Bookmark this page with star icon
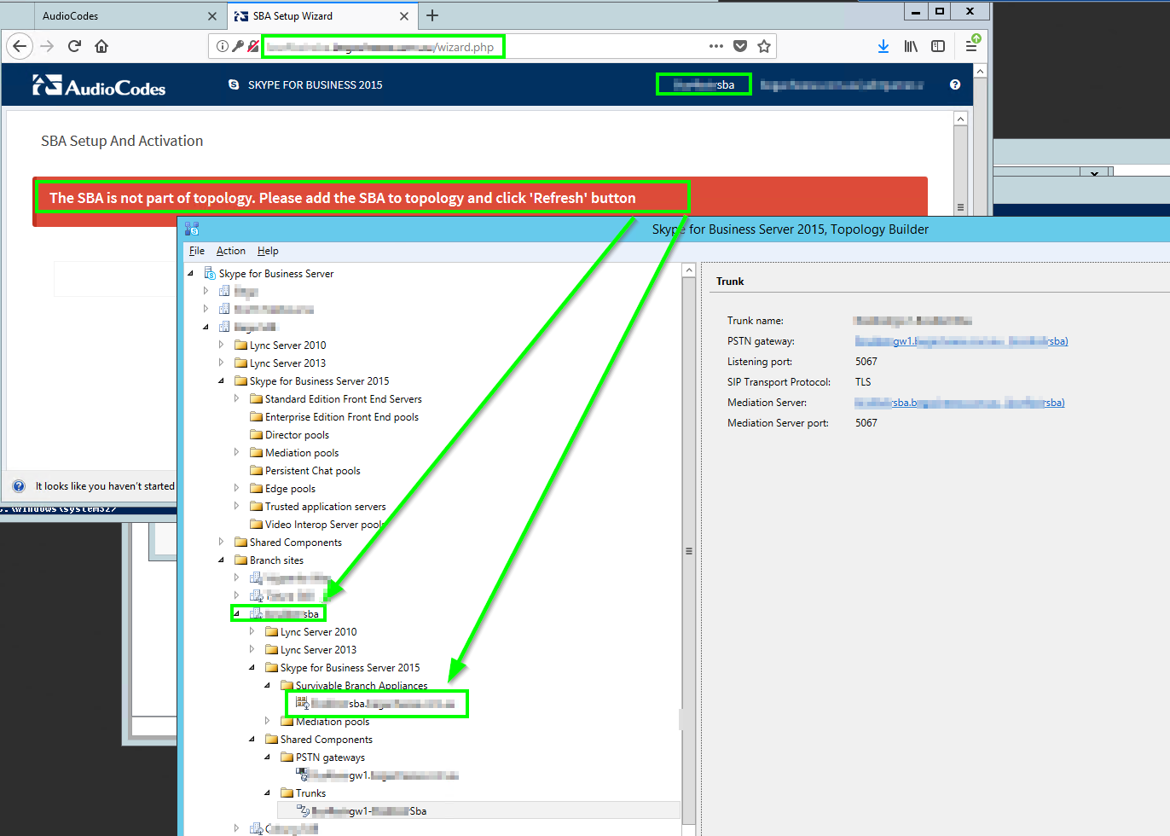The width and height of the screenshot is (1170, 836). (x=764, y=46)
